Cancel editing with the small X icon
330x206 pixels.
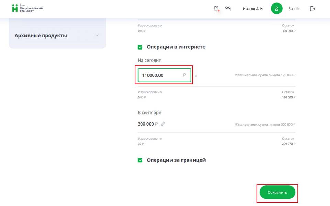[196, 76]
